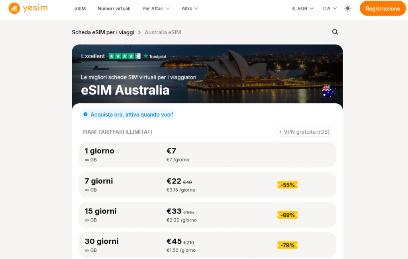Toggle the light/dark theme sun icon

(x=347, y=8)
